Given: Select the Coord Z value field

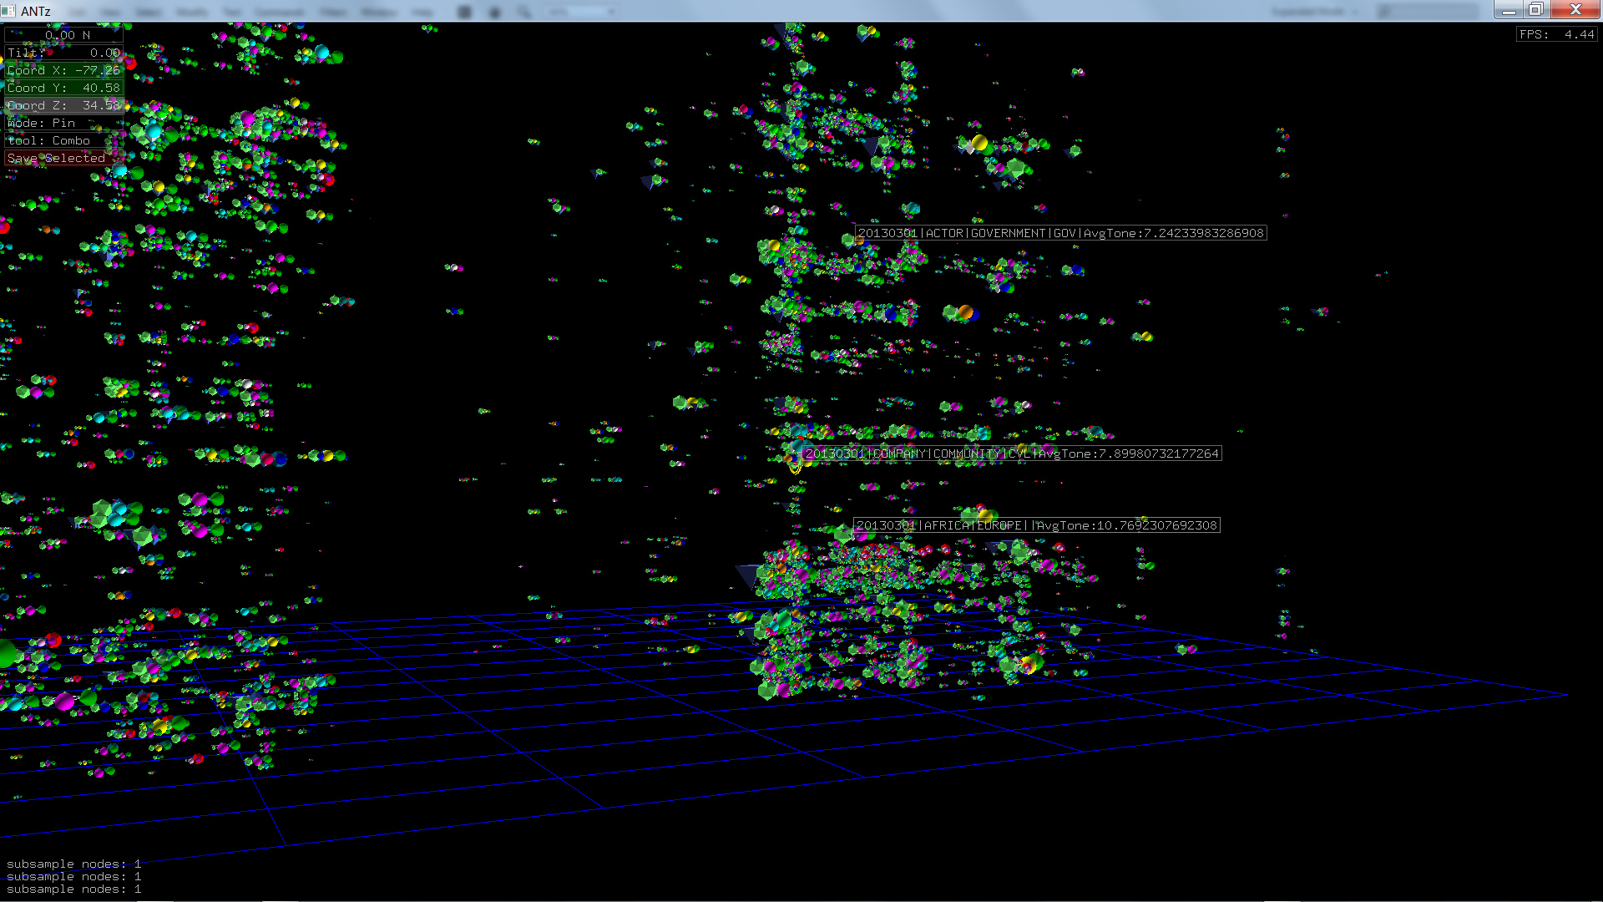Looking at the screenshot, I should pyautogui.click(x=63, y=105).
